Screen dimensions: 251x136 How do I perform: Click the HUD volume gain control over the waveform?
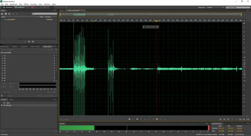click(151, 27)
